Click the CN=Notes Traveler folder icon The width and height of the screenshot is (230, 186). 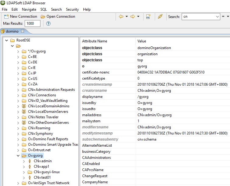pyautogui.click(x=24, y=117)
